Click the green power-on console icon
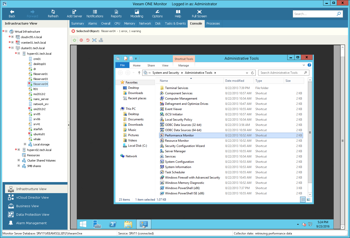 pyautogui.click(x=75, y=40)
